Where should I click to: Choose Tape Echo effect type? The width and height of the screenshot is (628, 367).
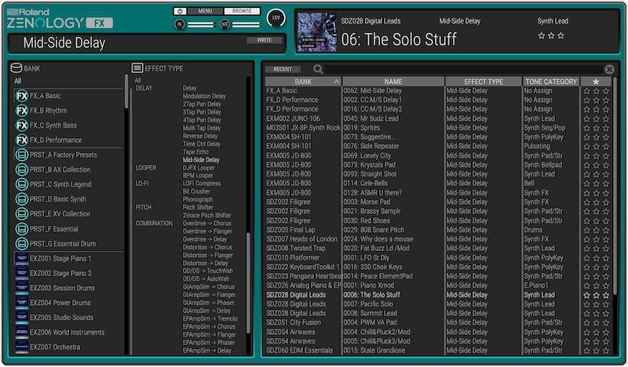195,152
